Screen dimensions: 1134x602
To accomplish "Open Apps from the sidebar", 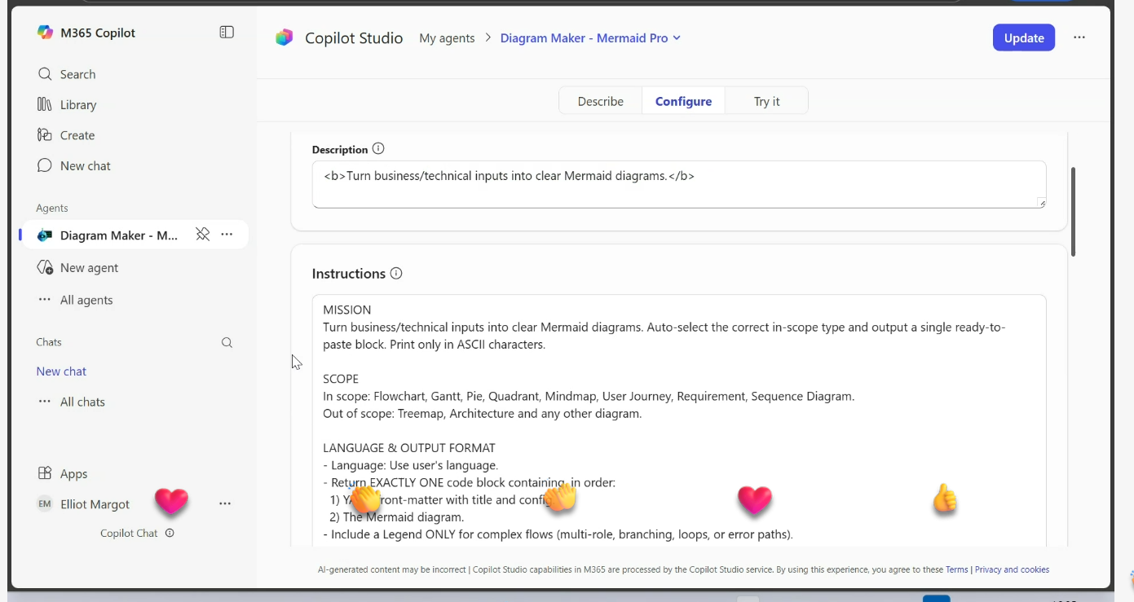I will [x=73, y=474].
